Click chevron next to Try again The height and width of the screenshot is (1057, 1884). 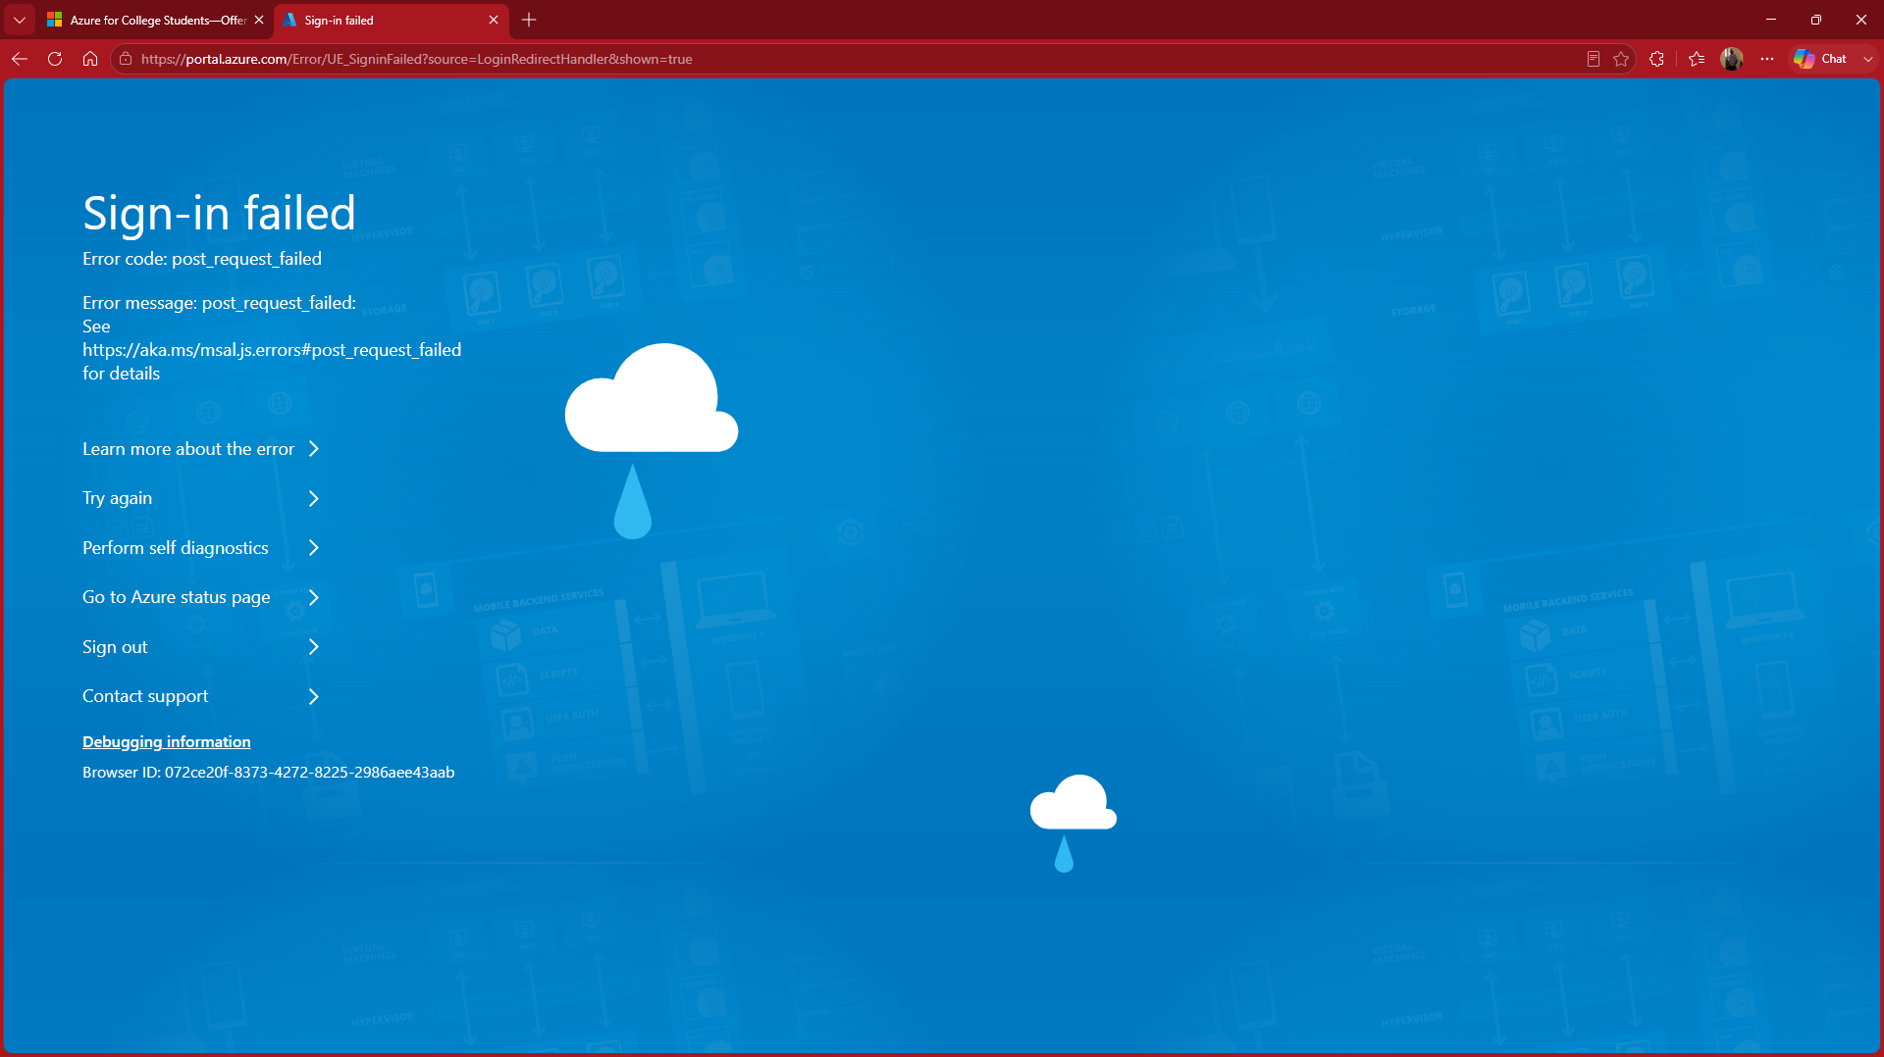click(314, 498)
